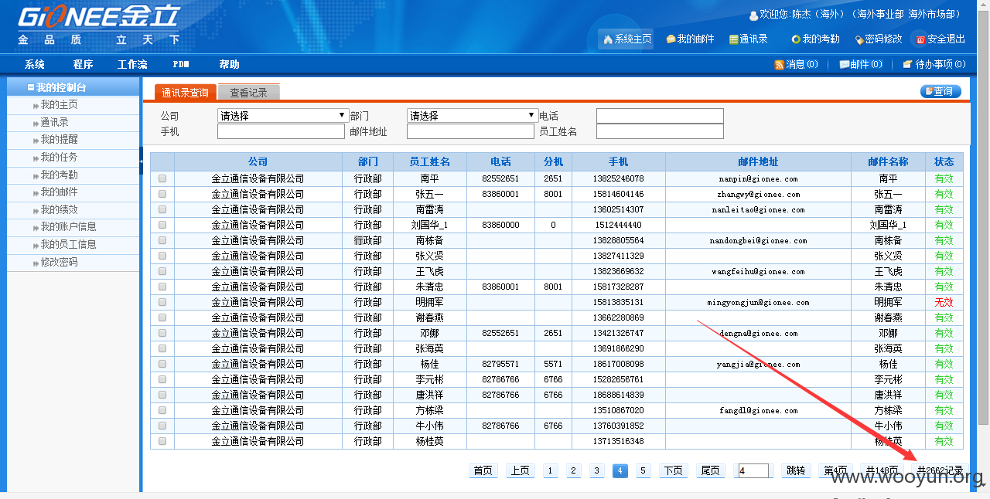Viewport: 990px width, 499px height.
Task: Open 我的考勤 in top toolbar
Action: (815, 39)
